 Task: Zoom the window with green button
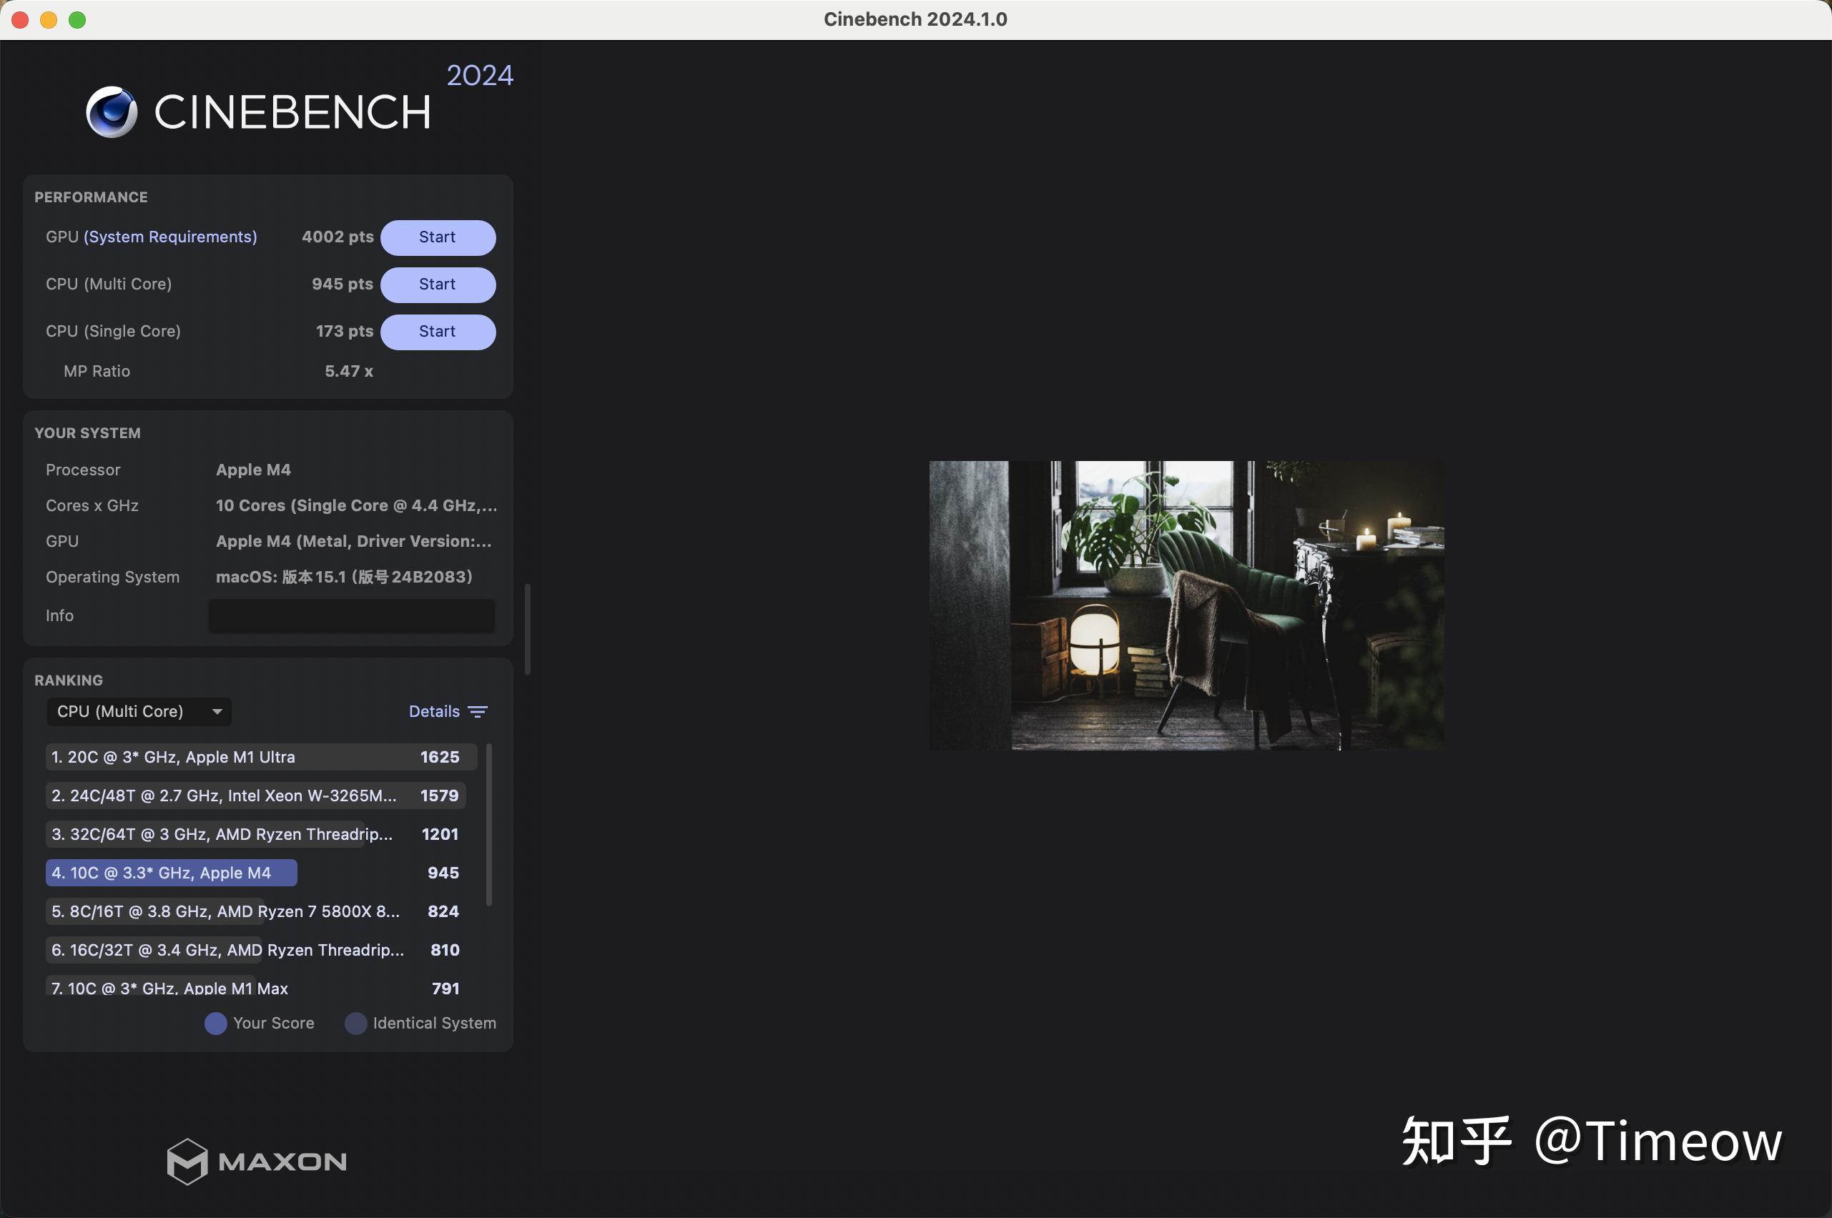point(77,20)
